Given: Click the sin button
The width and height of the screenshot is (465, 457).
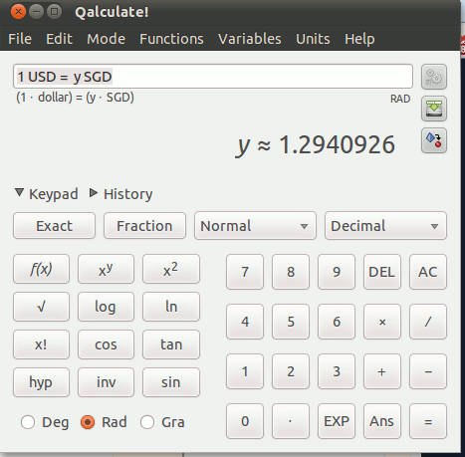Looking at the screenshot, I should tap(171, 382).
